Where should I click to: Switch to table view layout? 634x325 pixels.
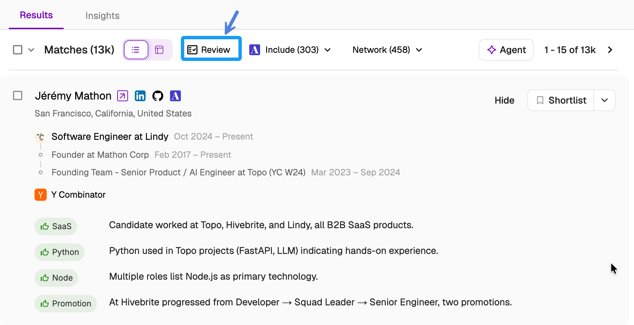tap(159, 50)
